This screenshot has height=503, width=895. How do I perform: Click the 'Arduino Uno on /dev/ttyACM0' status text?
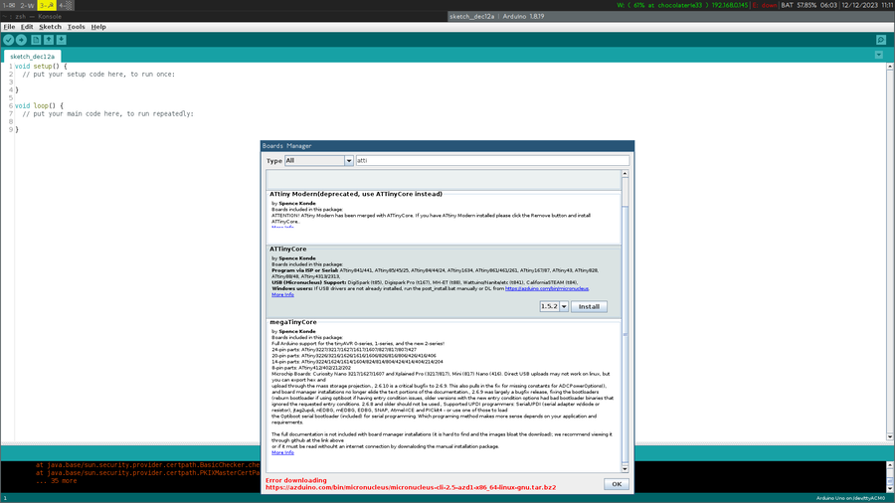coord(850,498)
